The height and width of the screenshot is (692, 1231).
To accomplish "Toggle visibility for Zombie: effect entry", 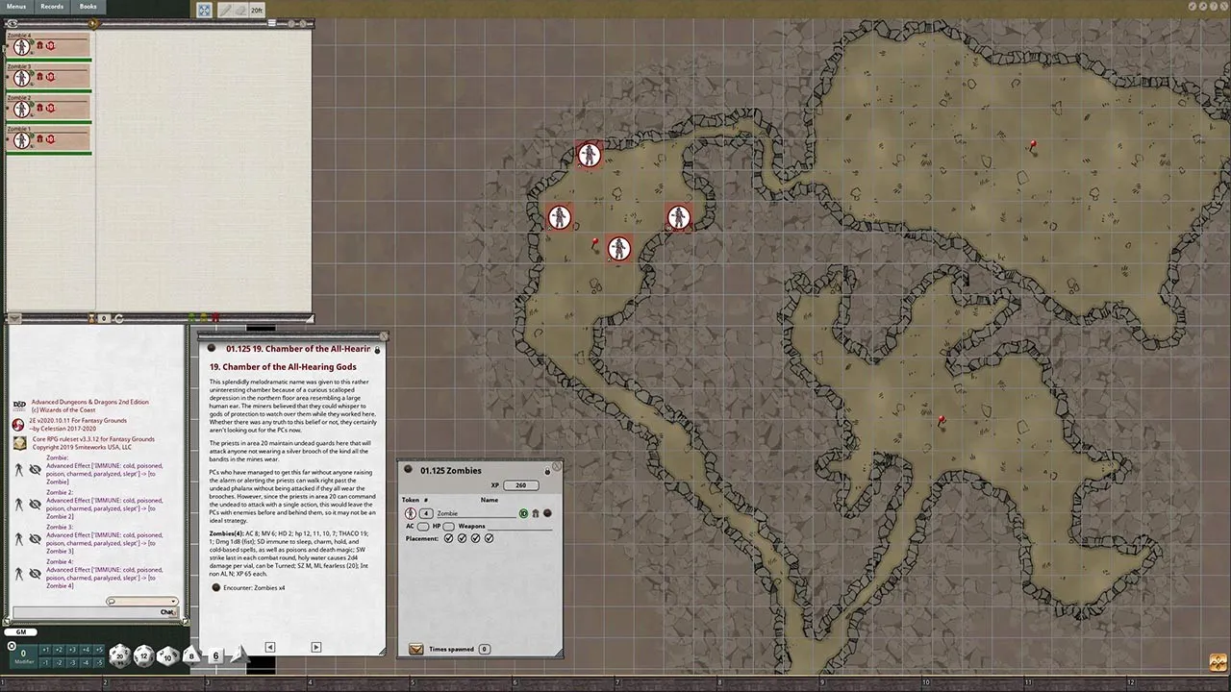I will click(x=35, y=470).
